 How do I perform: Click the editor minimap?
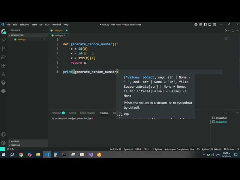(226, 39)
